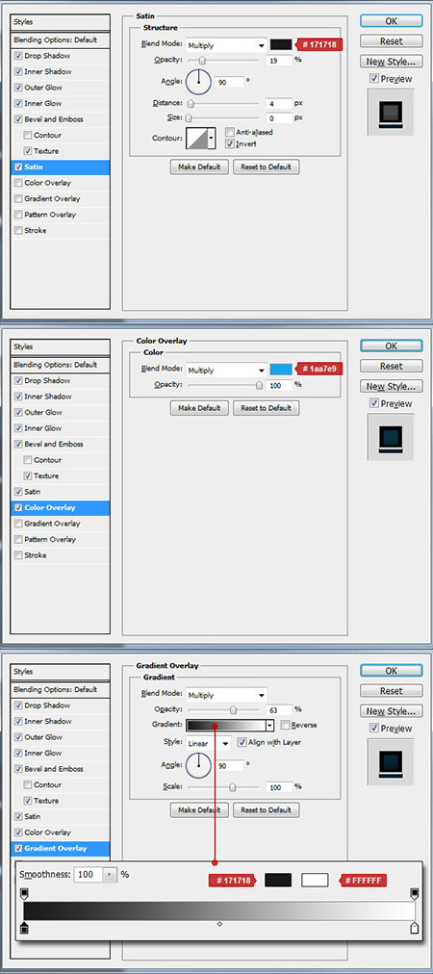Select the left opacity stop above the gradient bar
Image resolution: width=433 pixels, height=974 pixels.
pos(24,893)
